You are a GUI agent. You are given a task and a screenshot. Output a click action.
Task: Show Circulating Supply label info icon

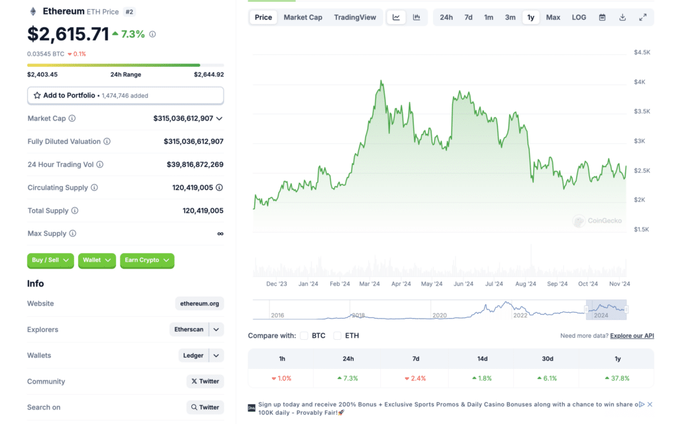[x=94, y=187]
